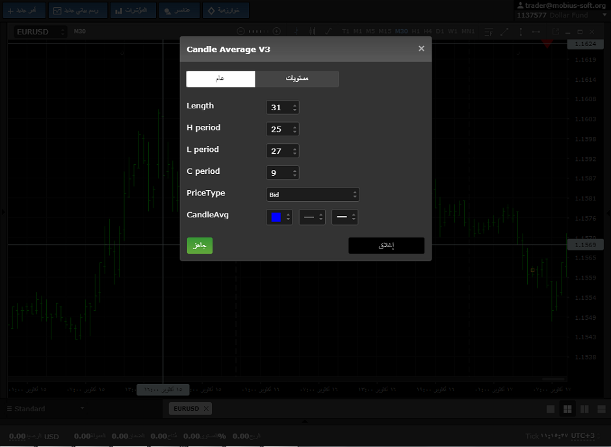Select the line chart type icon

pos(328,32)
